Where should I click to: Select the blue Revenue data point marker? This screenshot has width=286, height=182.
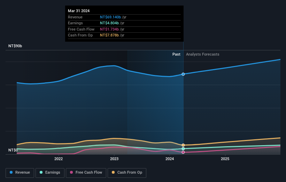[183, 74]
